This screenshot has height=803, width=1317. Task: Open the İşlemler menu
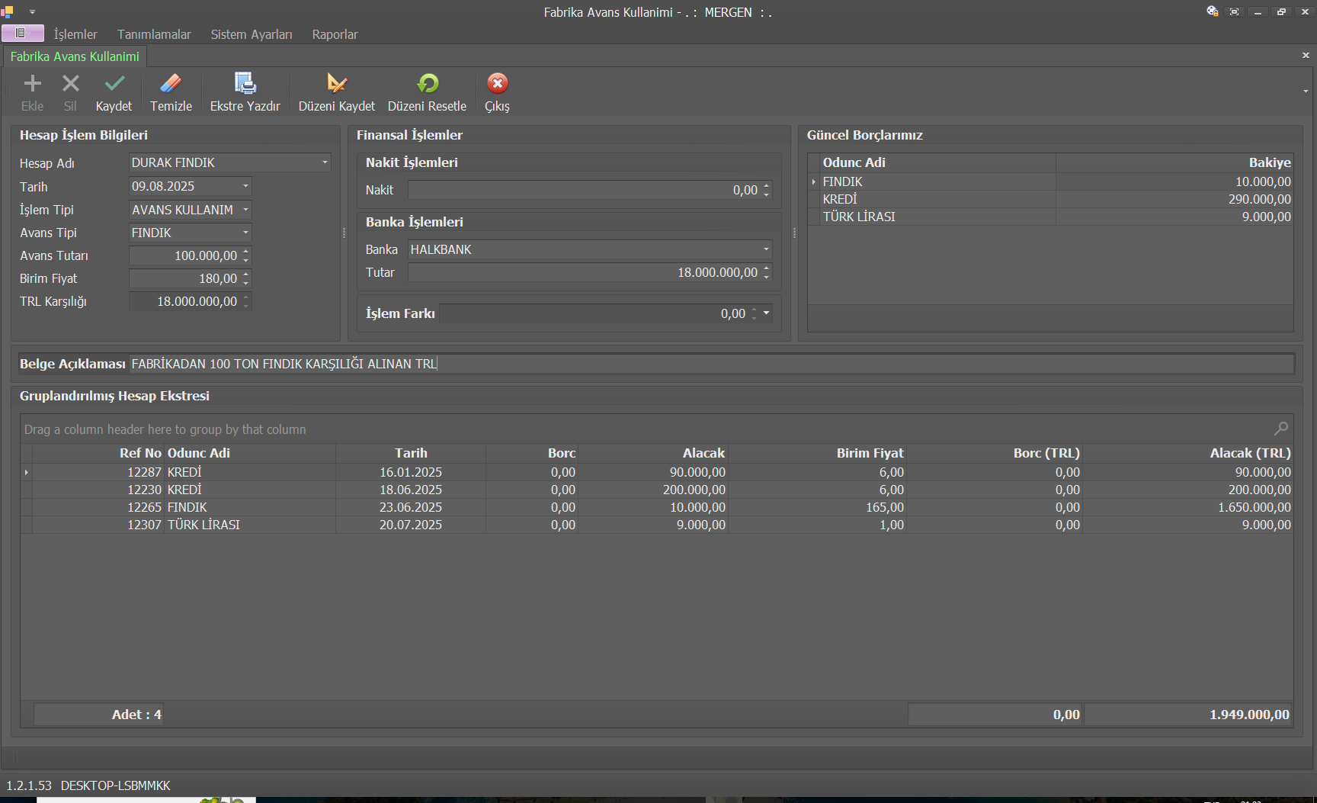(x=75, y=34)
